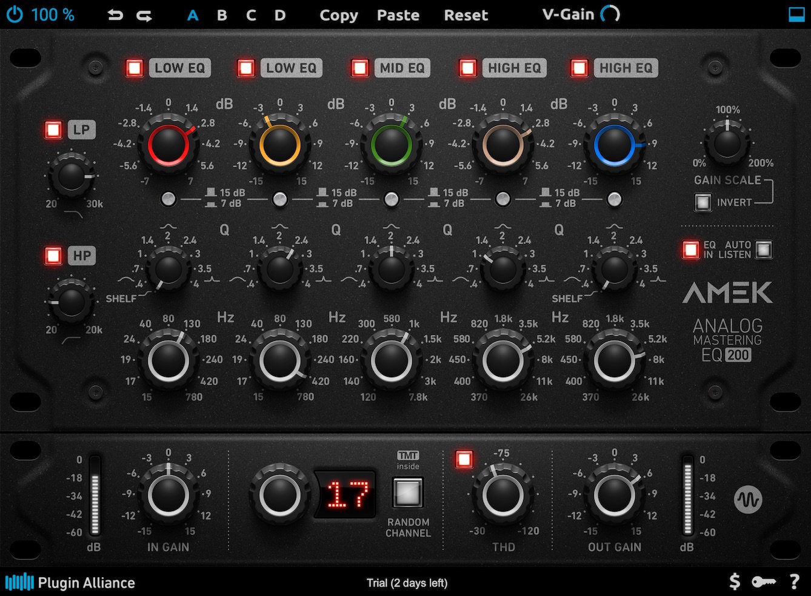Click the power/bypass icon in the toolbar
This screenshot has height=596, width=811.
click(x=13, y=15)
